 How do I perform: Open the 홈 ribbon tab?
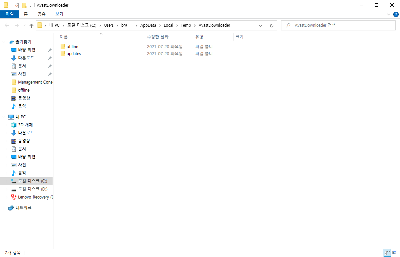pyautogui.click(x=26, y=14)
